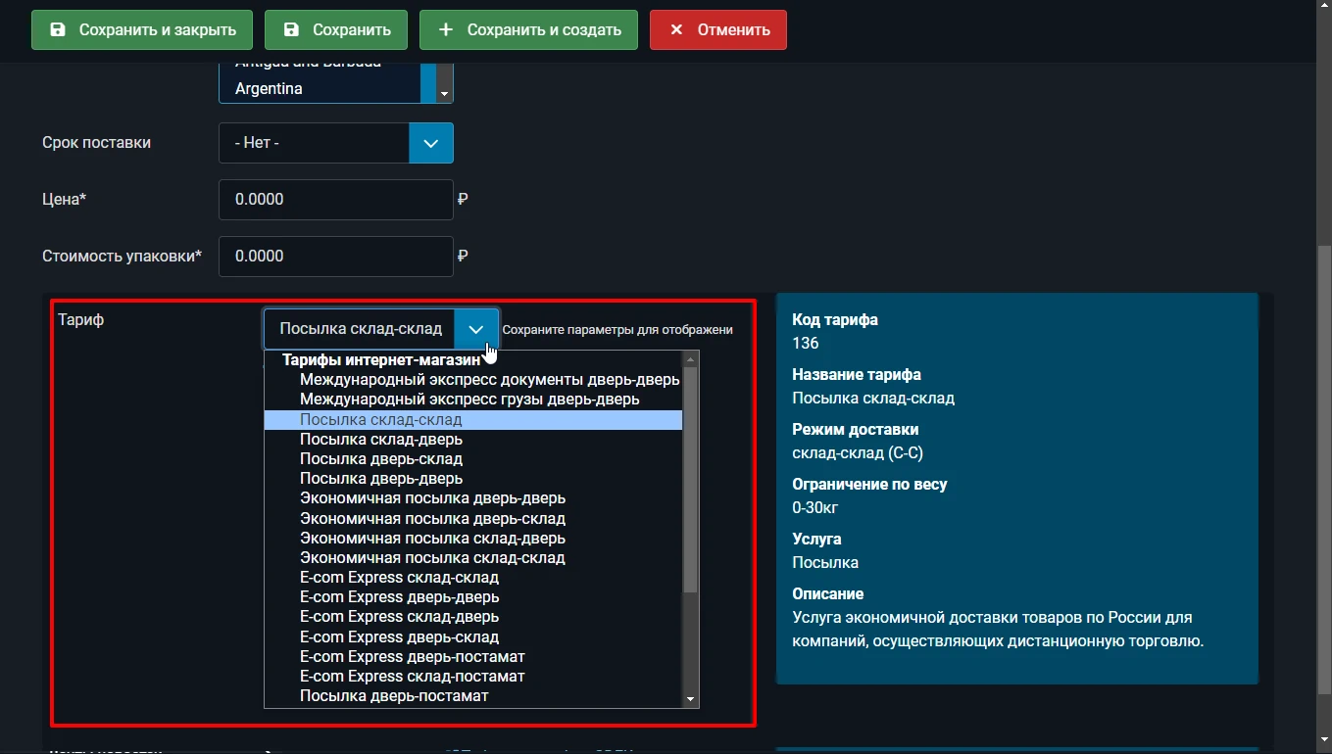Click the Сохранить и закрыть button
This screenshot has height=754, width=1332.
pos(142,29)
